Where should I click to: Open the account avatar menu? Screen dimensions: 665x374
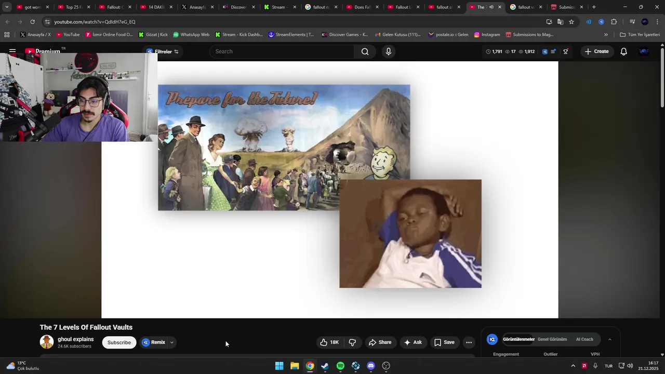[x=644, y=51]
